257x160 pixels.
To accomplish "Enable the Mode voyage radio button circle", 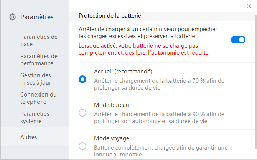I will click(x=82, y=146).
